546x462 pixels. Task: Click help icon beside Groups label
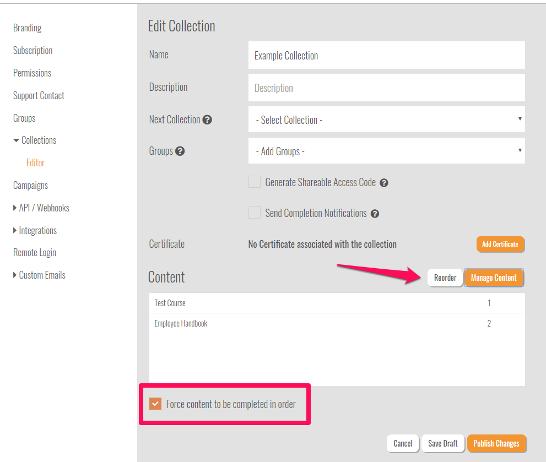[x=180, y=151]
